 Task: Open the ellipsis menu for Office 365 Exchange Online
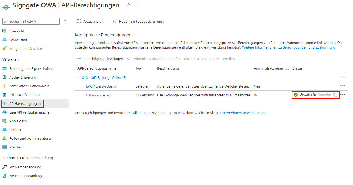pos(343,77)
